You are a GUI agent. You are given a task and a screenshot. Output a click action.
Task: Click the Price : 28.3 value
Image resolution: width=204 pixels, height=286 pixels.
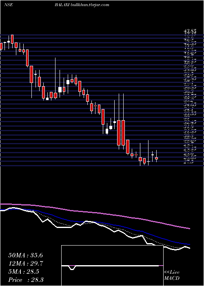pos(26,280)
